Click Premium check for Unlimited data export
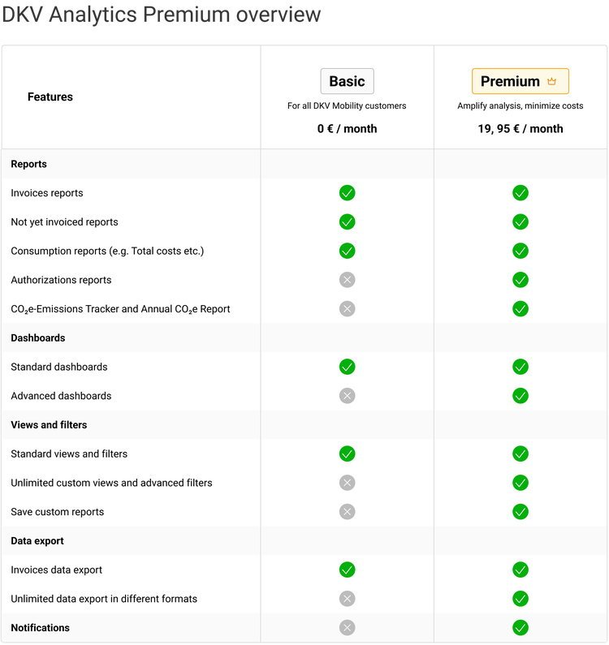The height and width of the screenshot is (645, 609). pyautogui.click(x=520, y=599)
